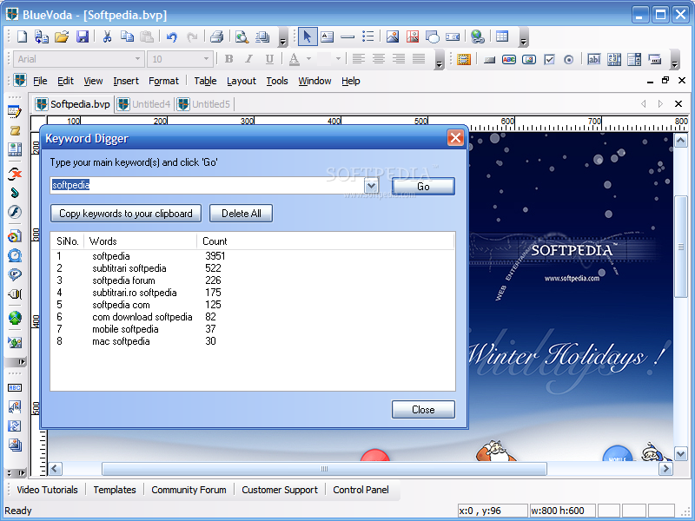Click Copy keywords to your clipboard
The image size is (695, 521).
[x=126, y=214]
